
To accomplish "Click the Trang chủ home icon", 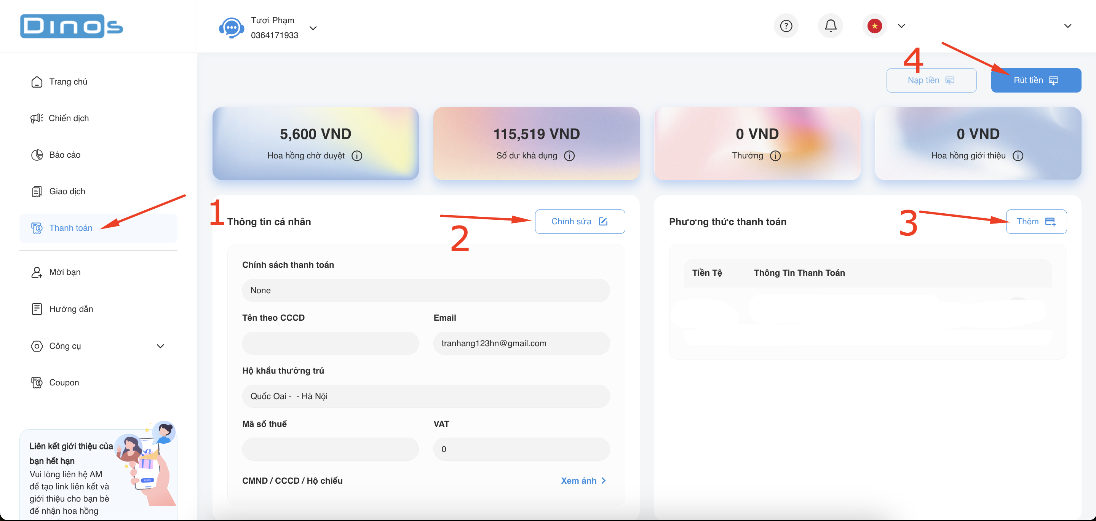I will 37,82.
